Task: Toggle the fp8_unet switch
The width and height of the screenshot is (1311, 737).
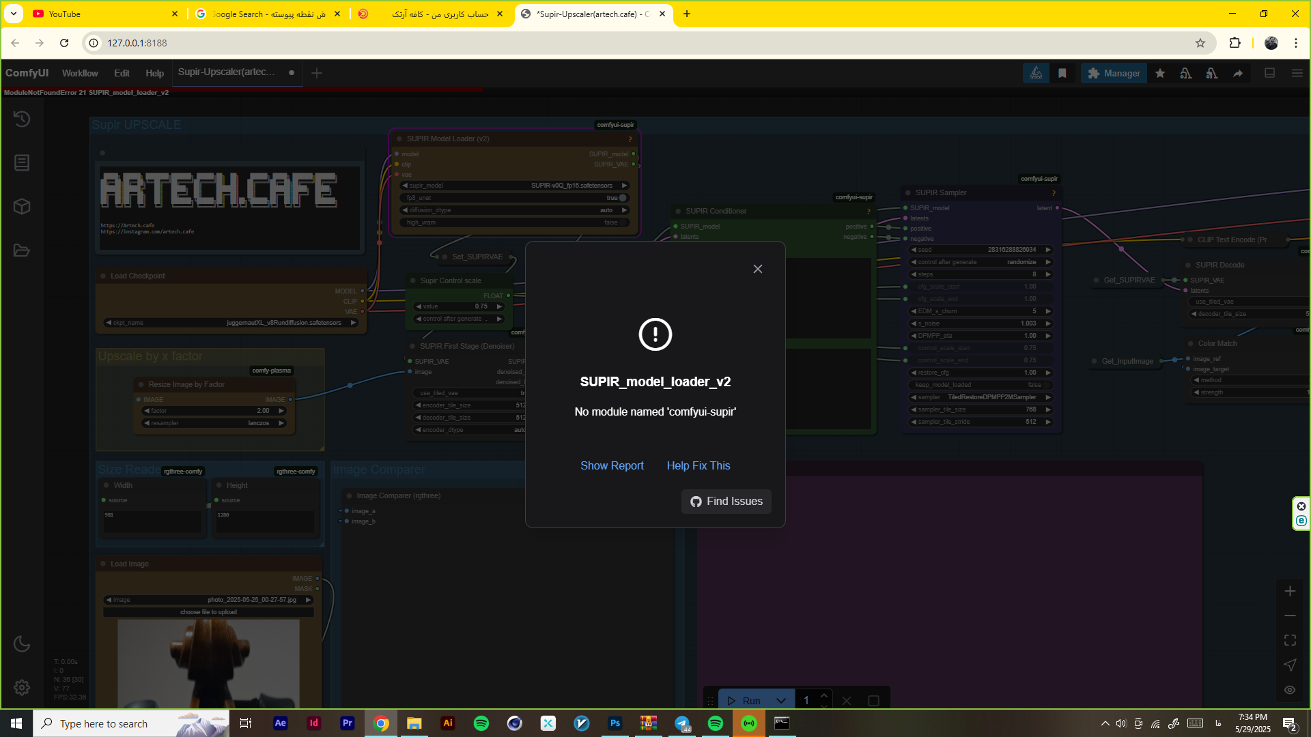Action: click(x=622, y=198)
